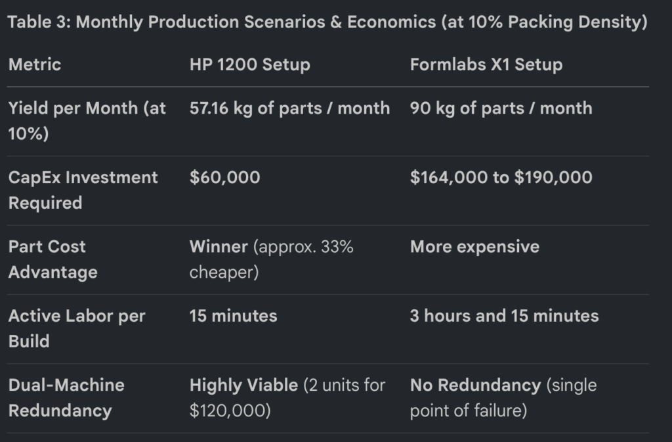This screenshot has height=442, width=672.
Task: Select the Metric column header
Action: tap(35, 65)
